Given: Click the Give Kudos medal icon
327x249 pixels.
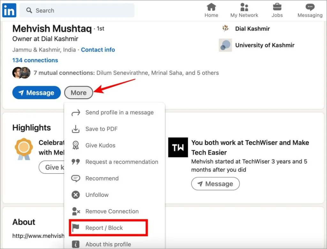Looking at the screenshot, I should pyautogui.click(x=76, y=145).
